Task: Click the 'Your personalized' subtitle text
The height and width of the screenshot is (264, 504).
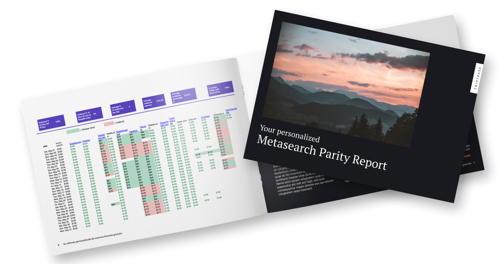Action: [x=290, y=133]
